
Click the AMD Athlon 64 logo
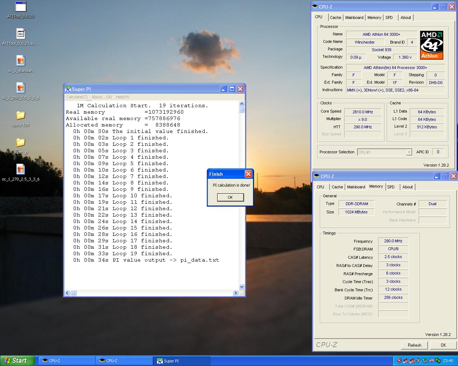coord(432,45)
